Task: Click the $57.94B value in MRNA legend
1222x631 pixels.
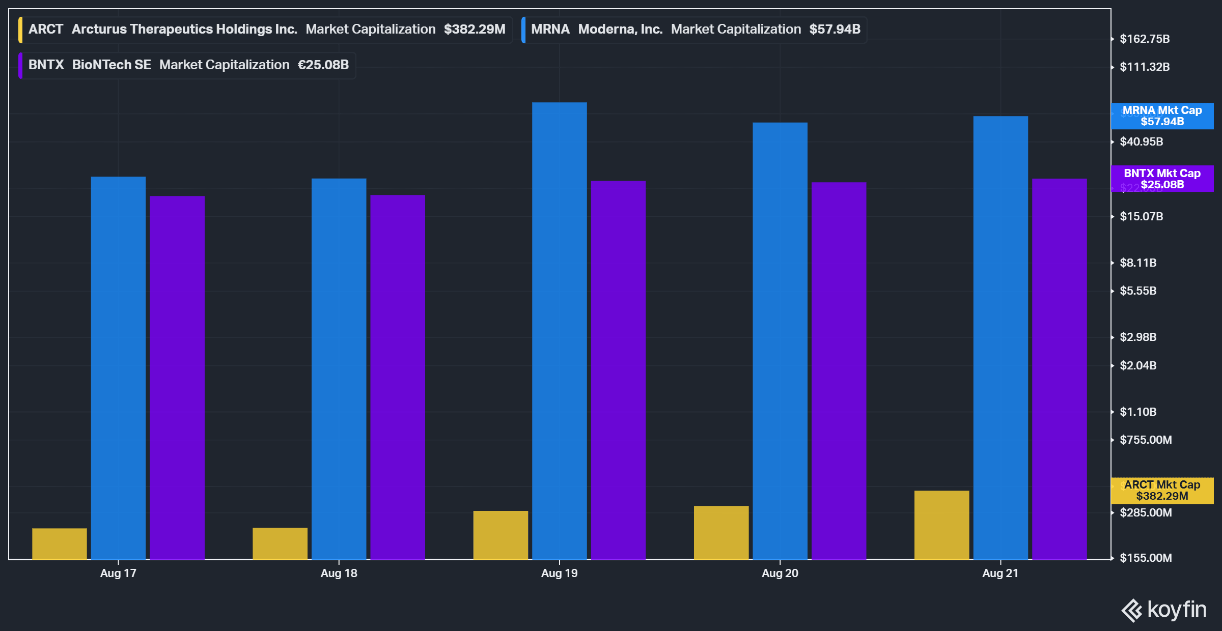Action: 835,30
